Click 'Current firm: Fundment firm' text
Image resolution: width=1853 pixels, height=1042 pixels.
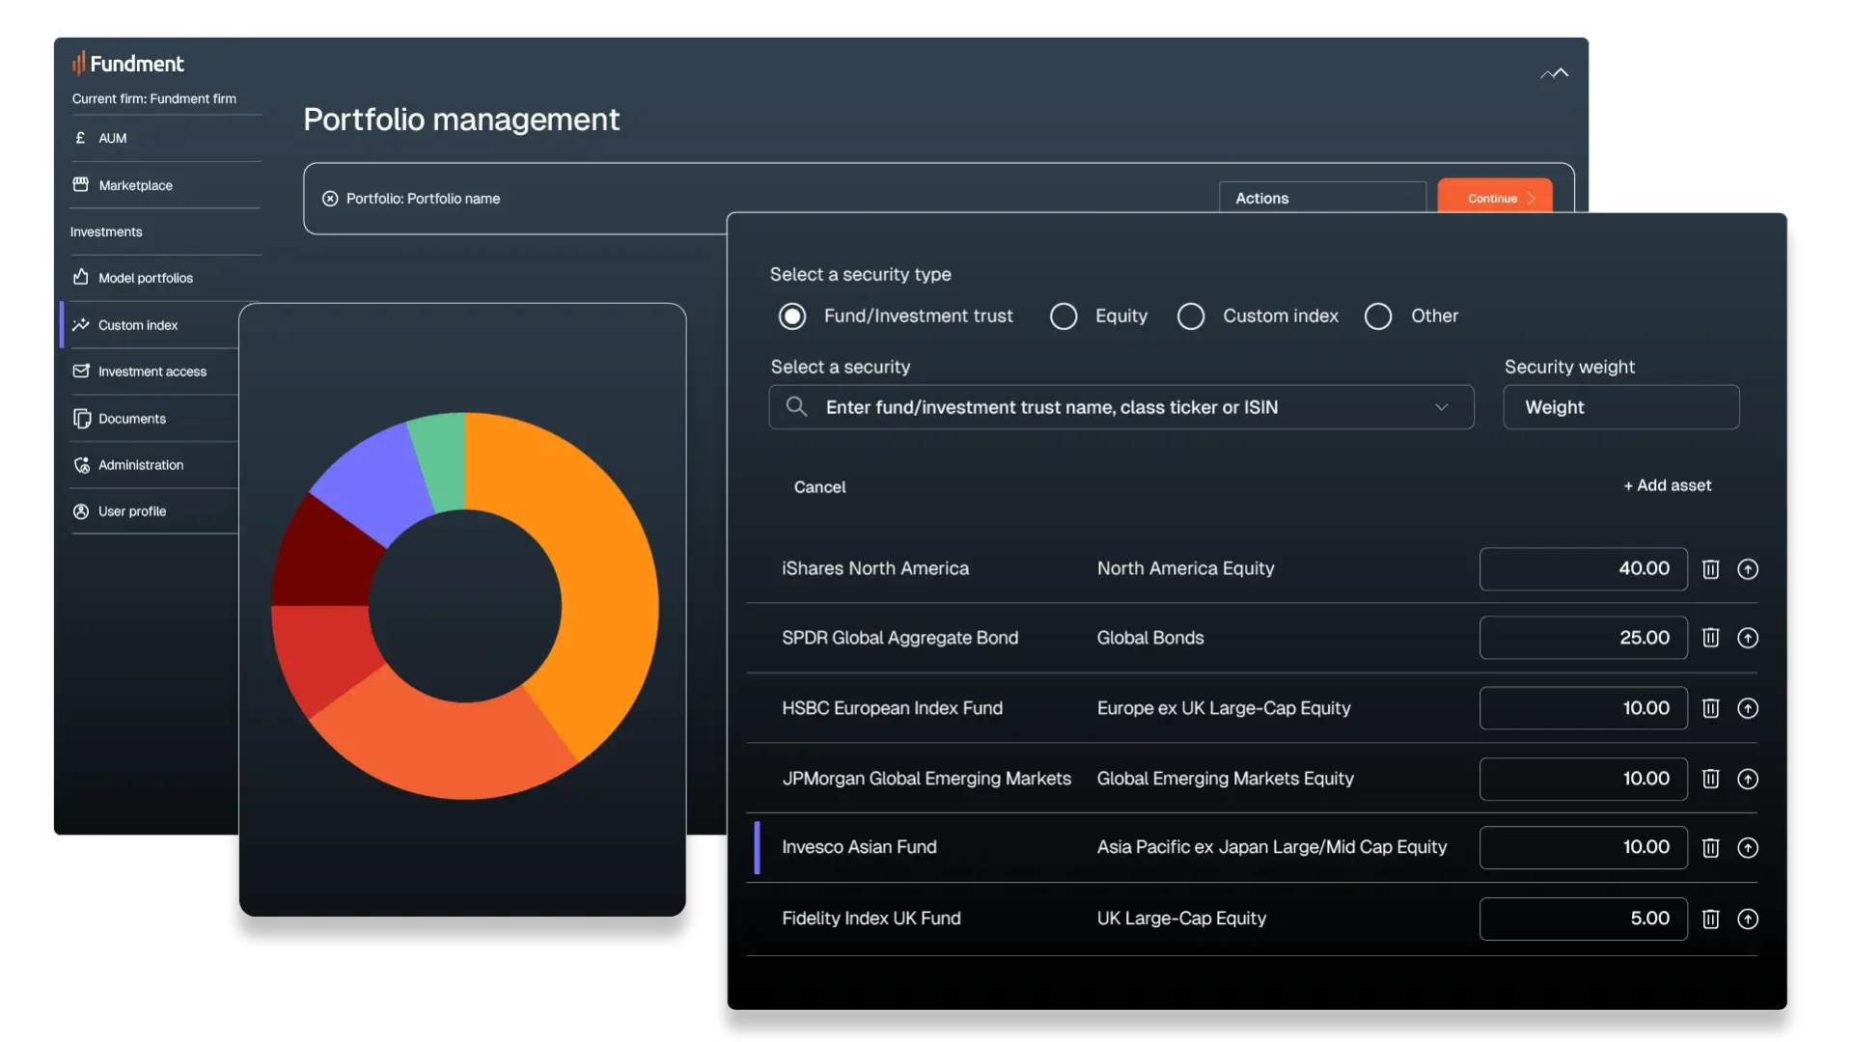[x=153, y=98]
